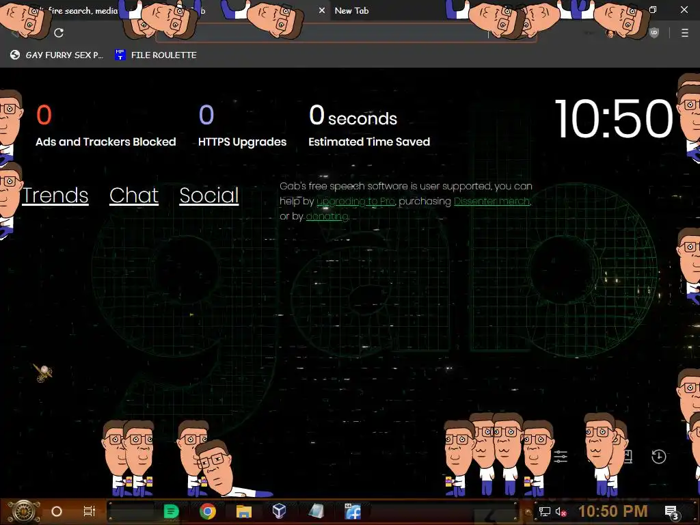Follow the Dissenter merch link

[492, 202]
